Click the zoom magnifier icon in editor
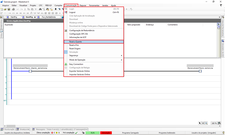The height and width of the screenshot is (135, 227). (x=206, y=123)
